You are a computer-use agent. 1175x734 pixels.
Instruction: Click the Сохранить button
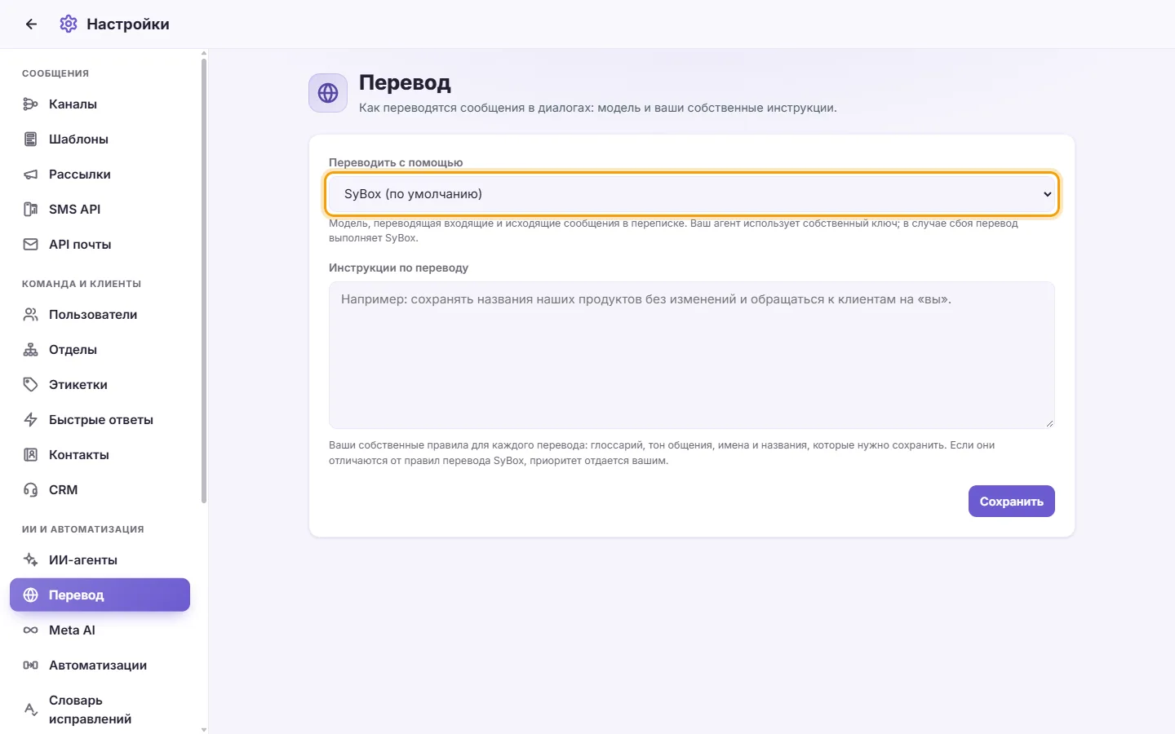[1012, 502]
